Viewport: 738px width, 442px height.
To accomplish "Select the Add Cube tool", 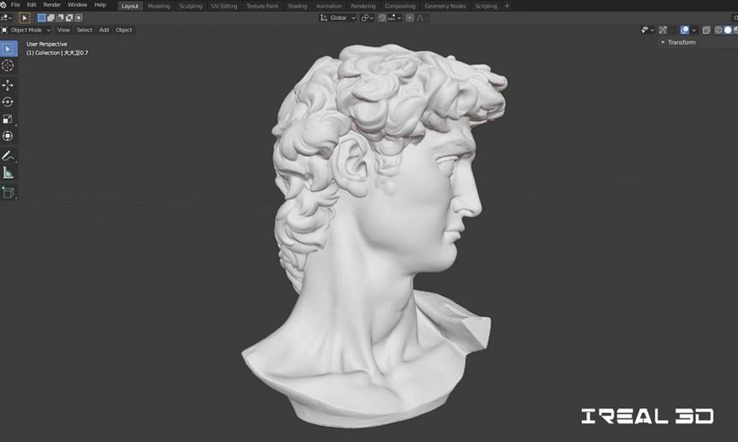I will pos(8,192).
